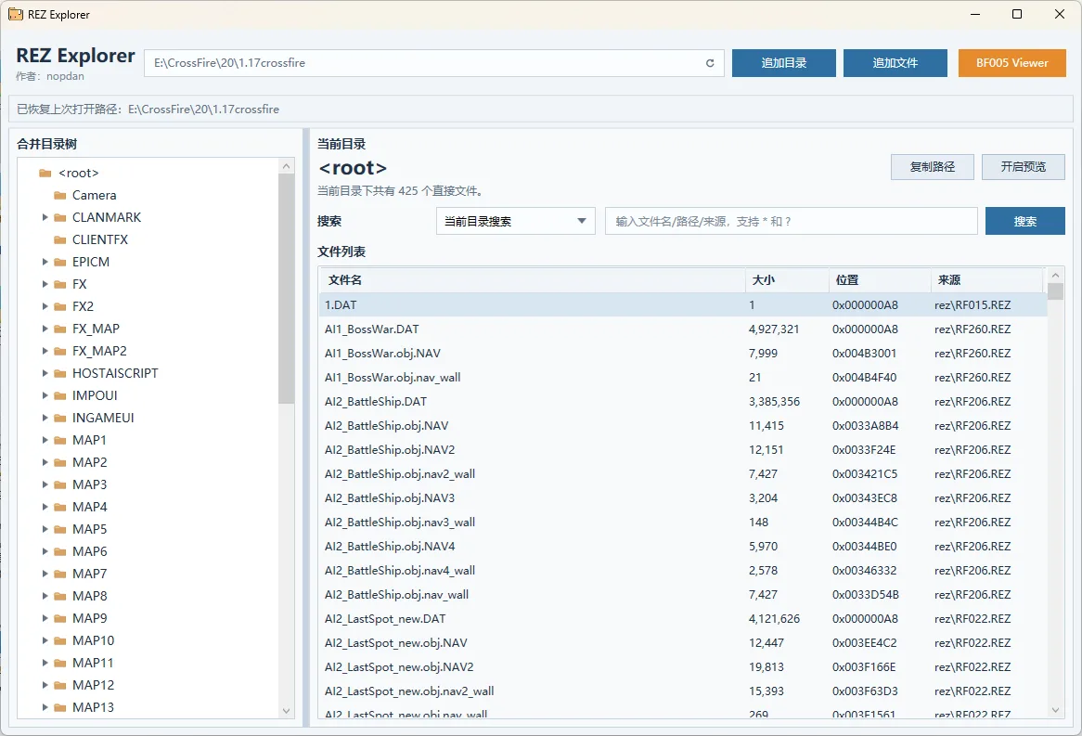Click the root folder icon in tree
Image resolution: width=1082 pixels, height=736 pixels.
point(45,174)
